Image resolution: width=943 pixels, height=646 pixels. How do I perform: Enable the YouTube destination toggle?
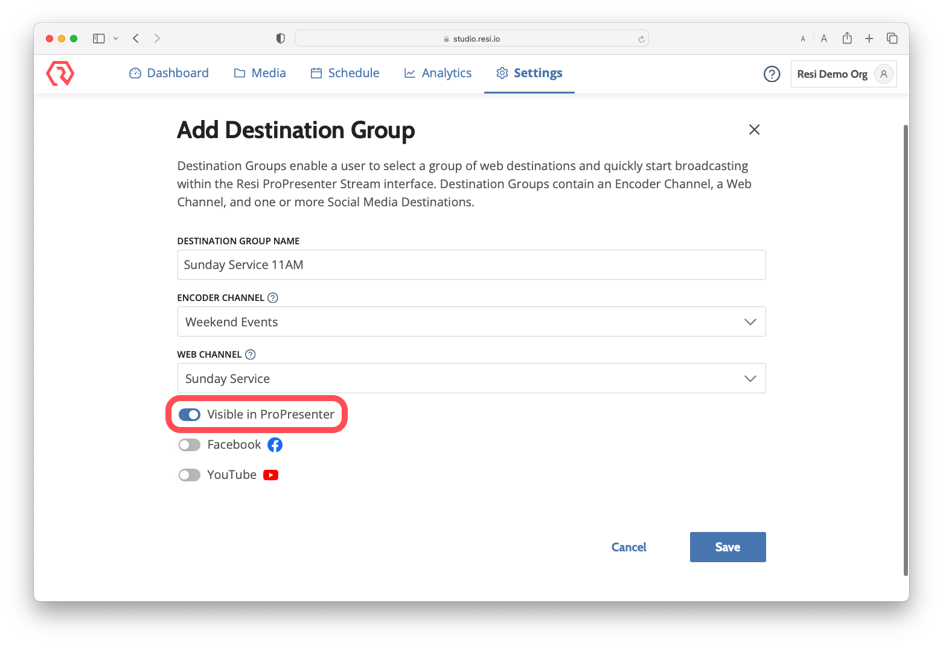pos(190,475)
